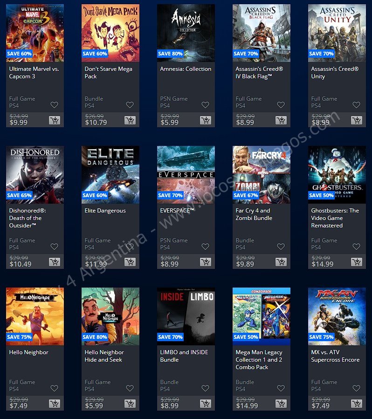This screenshot has height=419, width=372.
Task: Toggle wishlist heart for Far Cry 4 and Zombi Bundle
Action: (x=281, y=247)
